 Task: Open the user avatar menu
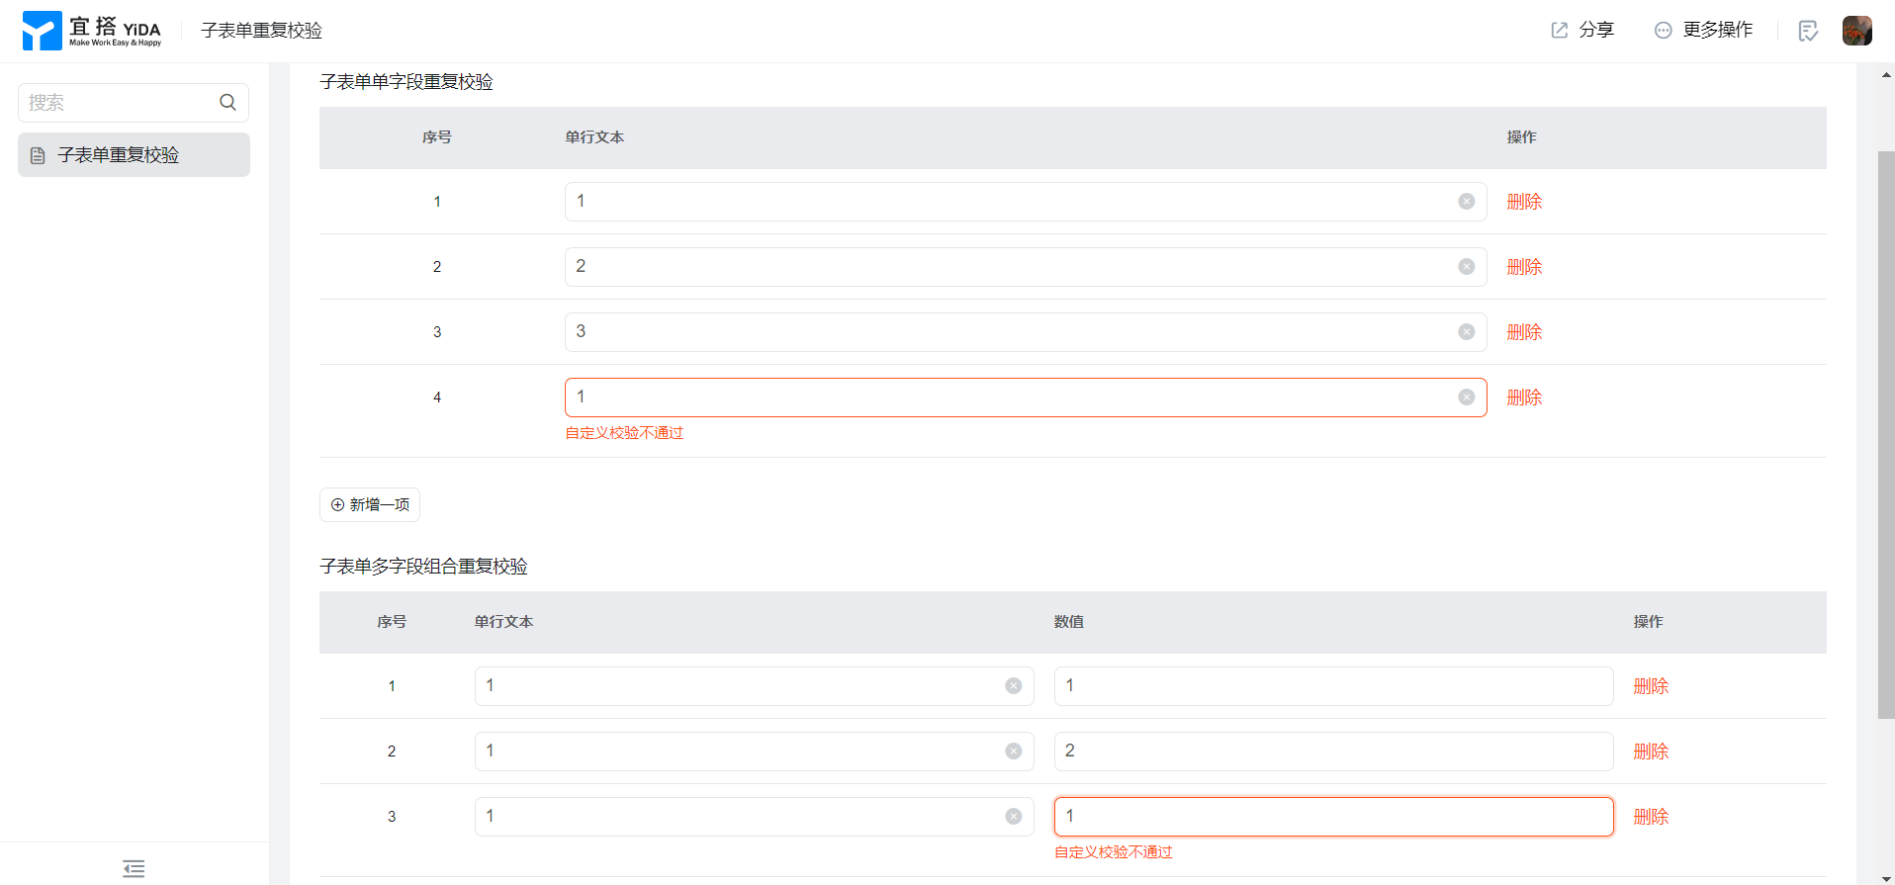tap(1856, 31)
